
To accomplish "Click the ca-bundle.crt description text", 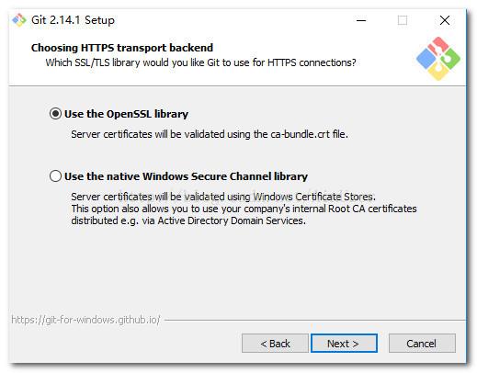I will pos(210,134).
